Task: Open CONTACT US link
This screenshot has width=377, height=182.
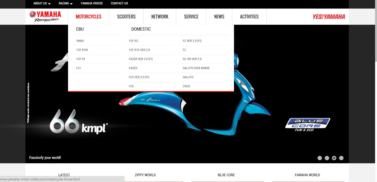Action: coord(119,3)
